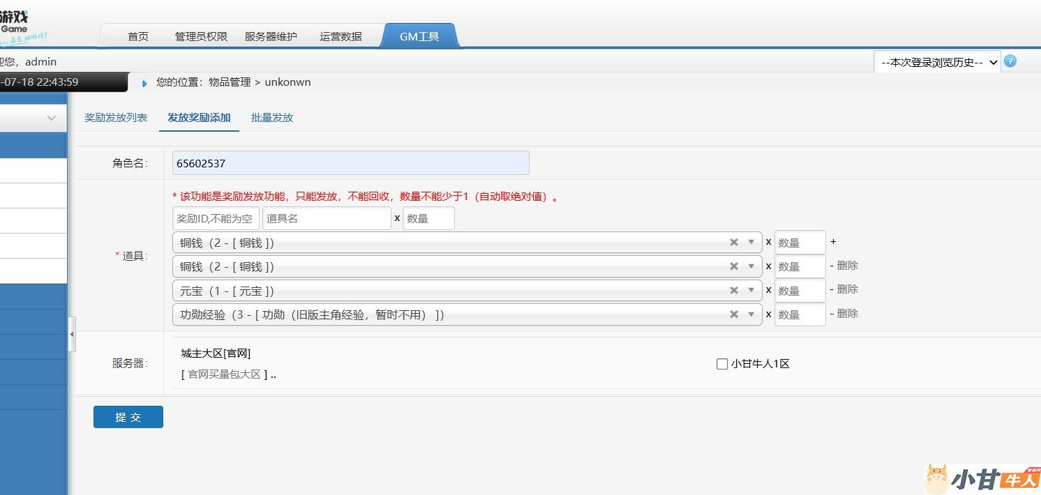Open the 运营数据 menu tab
The height and width of the screenshot is (495, 1041).
tap(340, 36)
